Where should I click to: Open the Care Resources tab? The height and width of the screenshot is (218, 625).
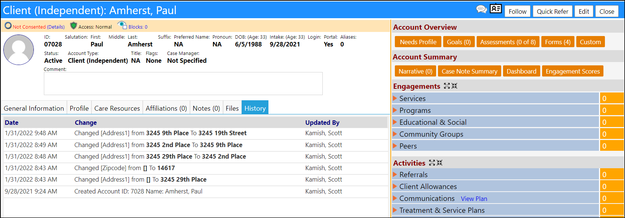coord(117,108)
